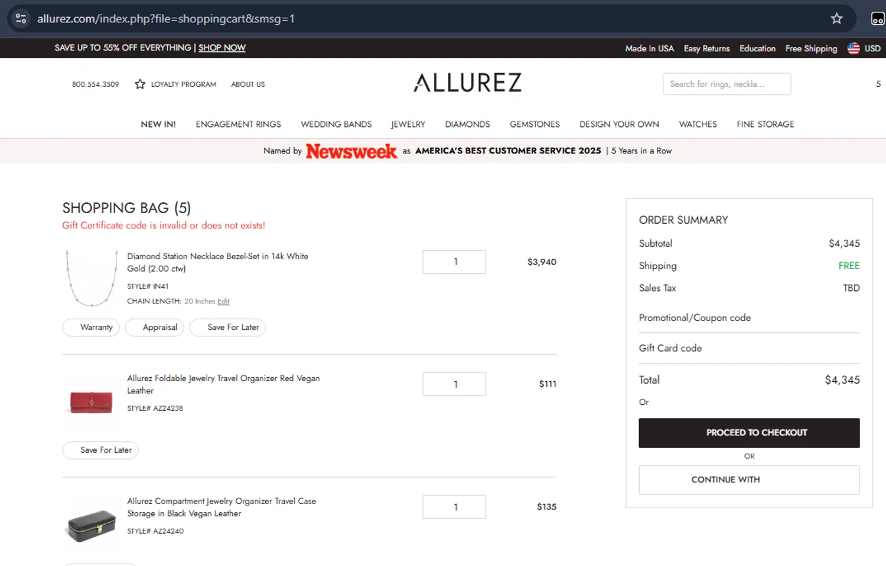Click the diamond station necklace thumbnail
Screen dimensions: 886x566
point(92,277)
